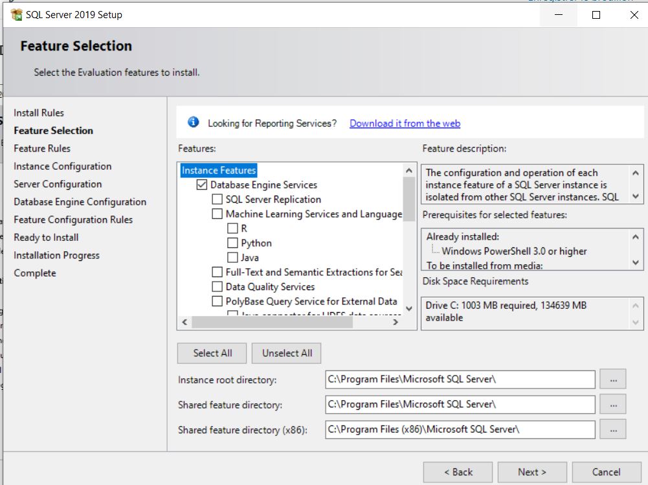648x485 pixels.
Task: Minimize the SQL Server 2019 Setup window
Action: 559,15
